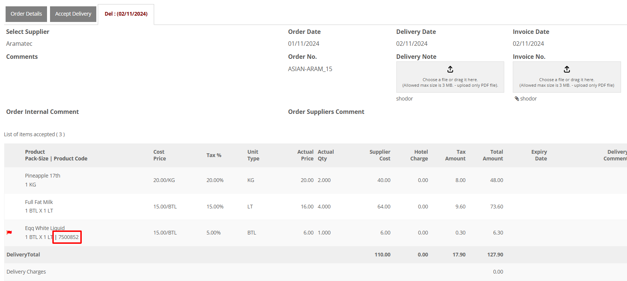This screenshot has width=627, height=281.
Task: Click the paperclip attachment icon beside shodor
Action: (517, 99)
